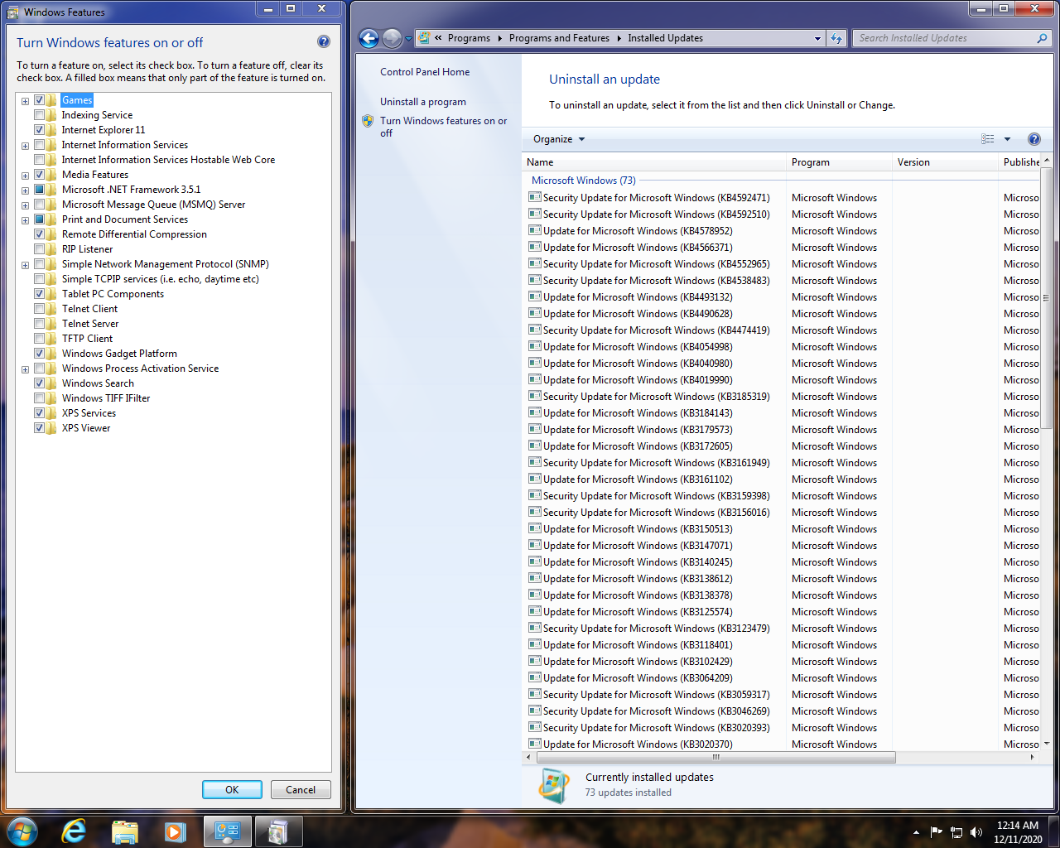The width and height of the screenshot is (1060, 848).
Task: Uncheck Windows Gadget Platform checkbox
Action: [39, 354]
